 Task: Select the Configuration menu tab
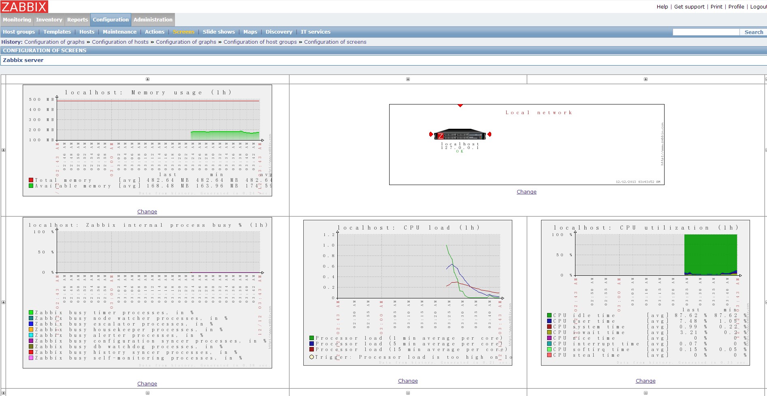[111, 19]
